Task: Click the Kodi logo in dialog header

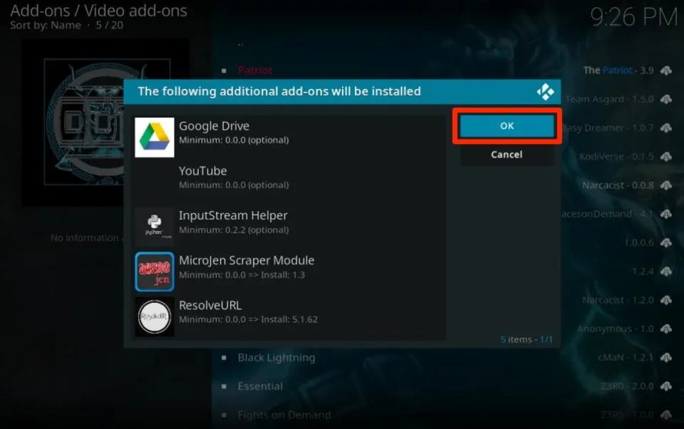Action: 545,92
